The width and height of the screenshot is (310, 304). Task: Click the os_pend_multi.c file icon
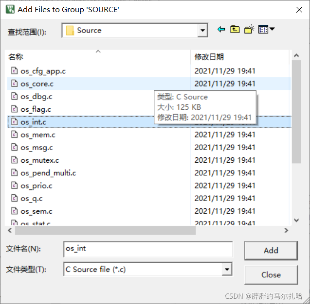(x=14, y=172)
